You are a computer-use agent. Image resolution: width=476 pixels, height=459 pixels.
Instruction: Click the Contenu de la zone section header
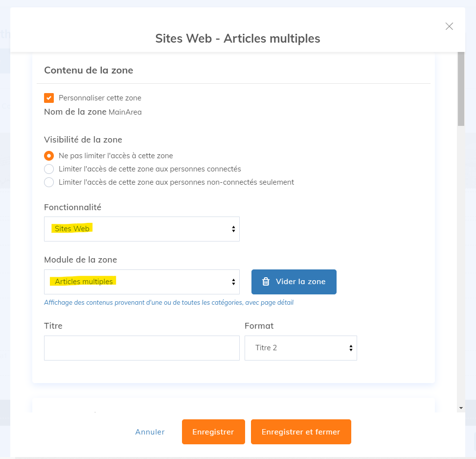pyautogui.click(x=89, y=70)
